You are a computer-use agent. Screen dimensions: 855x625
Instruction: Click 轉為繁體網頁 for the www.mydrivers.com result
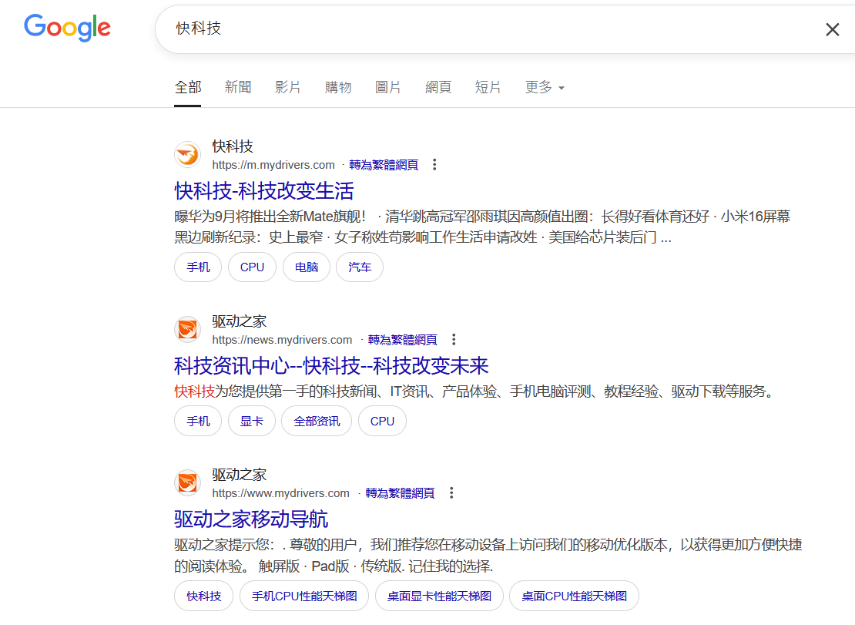[400, 493]
